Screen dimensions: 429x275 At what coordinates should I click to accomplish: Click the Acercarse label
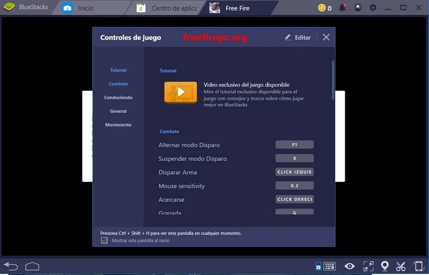pos(171,200)
